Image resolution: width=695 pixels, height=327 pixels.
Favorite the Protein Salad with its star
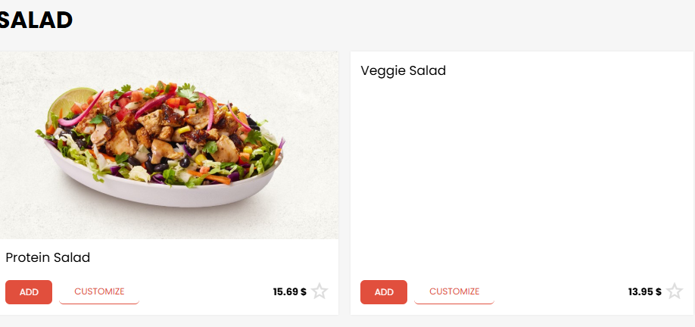(319, 291)
